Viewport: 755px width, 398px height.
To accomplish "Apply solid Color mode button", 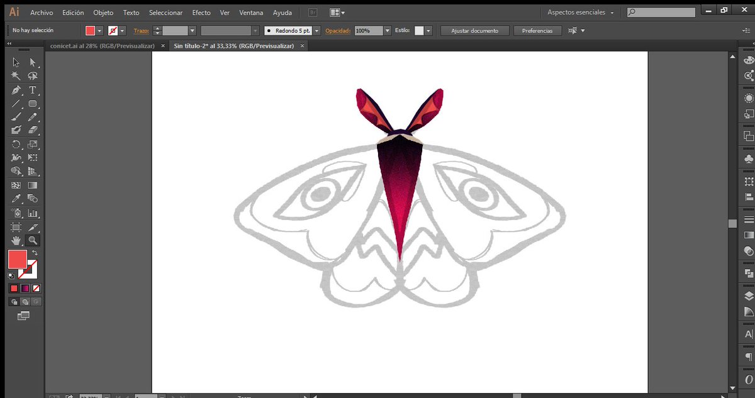I will [x=14, y=288].
